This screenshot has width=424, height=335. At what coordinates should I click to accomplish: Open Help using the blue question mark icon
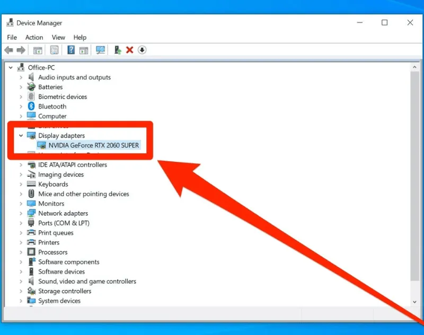point(72,50)
